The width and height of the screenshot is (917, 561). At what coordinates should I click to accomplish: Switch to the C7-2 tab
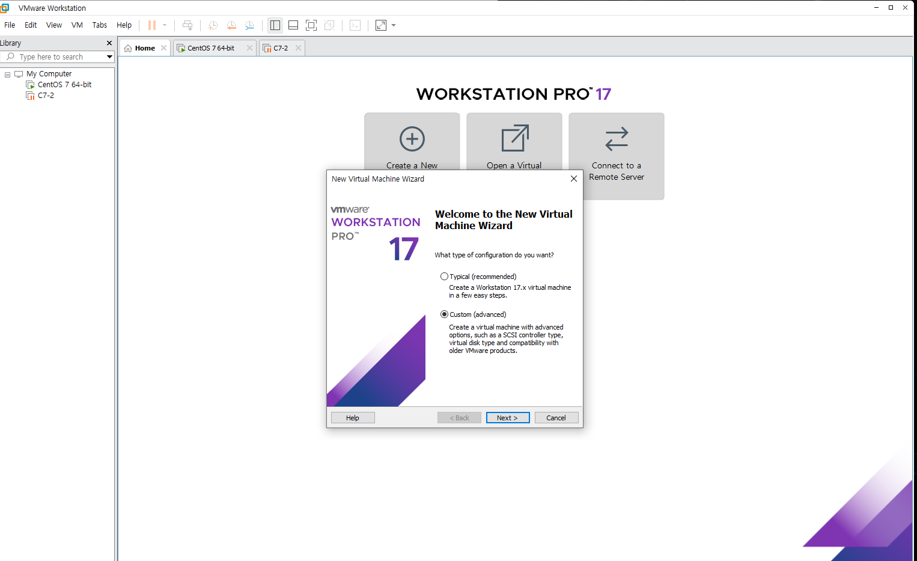(x=281, y=48)
